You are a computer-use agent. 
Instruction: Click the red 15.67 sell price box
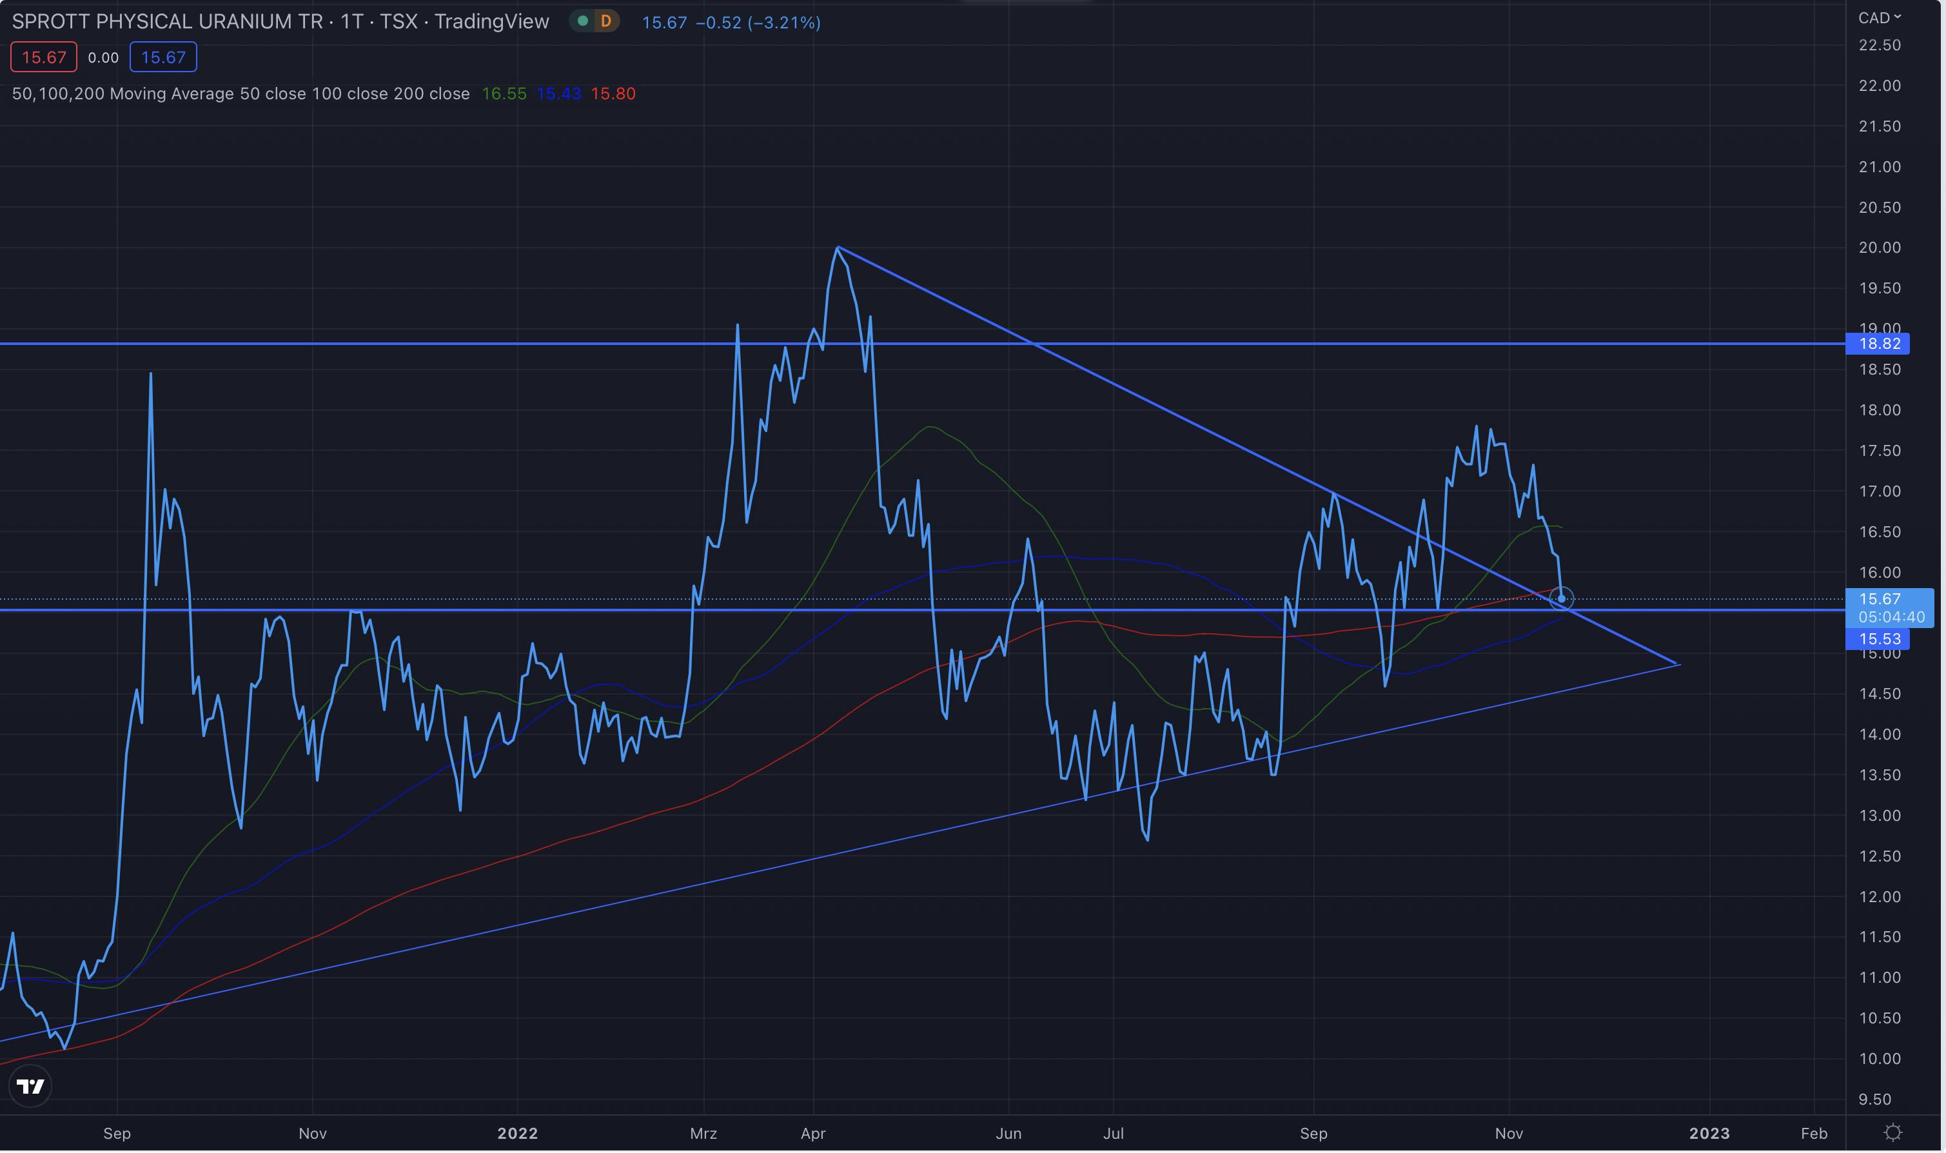pos(43,57)
